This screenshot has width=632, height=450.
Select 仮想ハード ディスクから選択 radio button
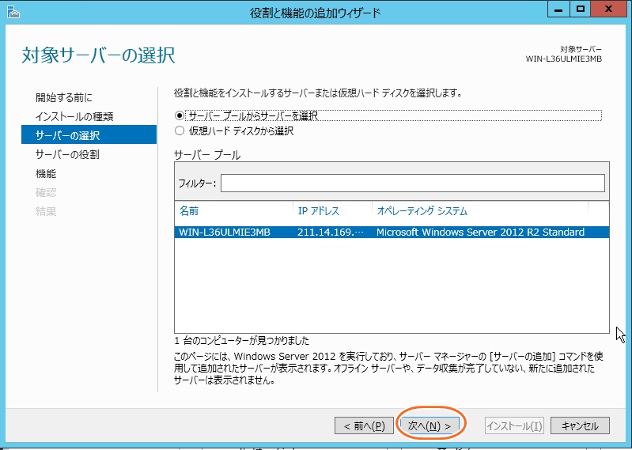180,130
